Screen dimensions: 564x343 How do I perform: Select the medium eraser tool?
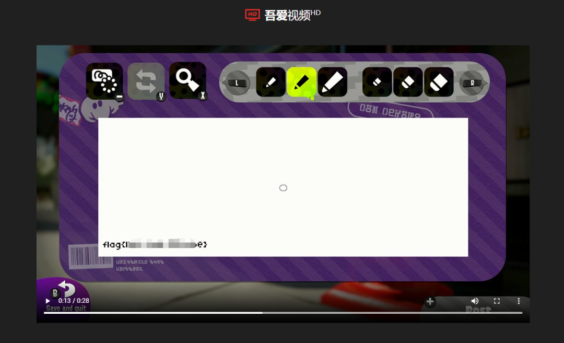click(x=408, y=82)
